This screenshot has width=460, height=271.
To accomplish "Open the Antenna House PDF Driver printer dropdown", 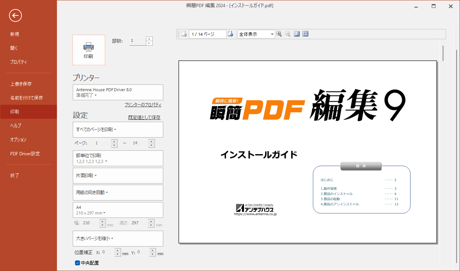I will click(118, 92).
